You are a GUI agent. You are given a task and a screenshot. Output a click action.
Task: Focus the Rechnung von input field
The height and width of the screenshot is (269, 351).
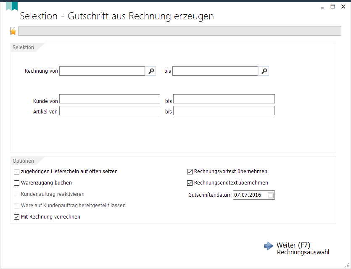pos(102,71)
